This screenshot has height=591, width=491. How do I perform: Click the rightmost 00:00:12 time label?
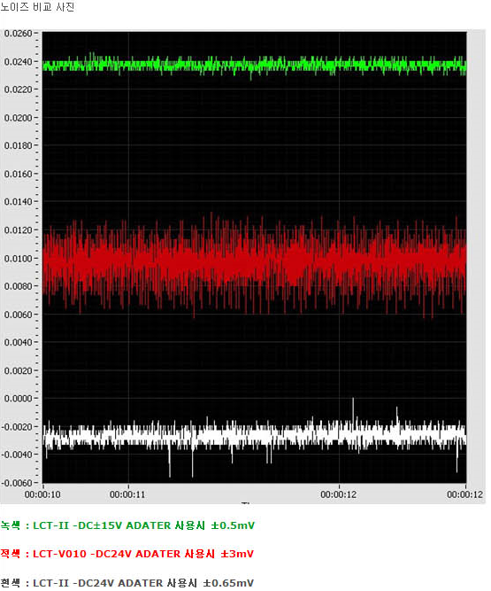(x=465, y=494)
